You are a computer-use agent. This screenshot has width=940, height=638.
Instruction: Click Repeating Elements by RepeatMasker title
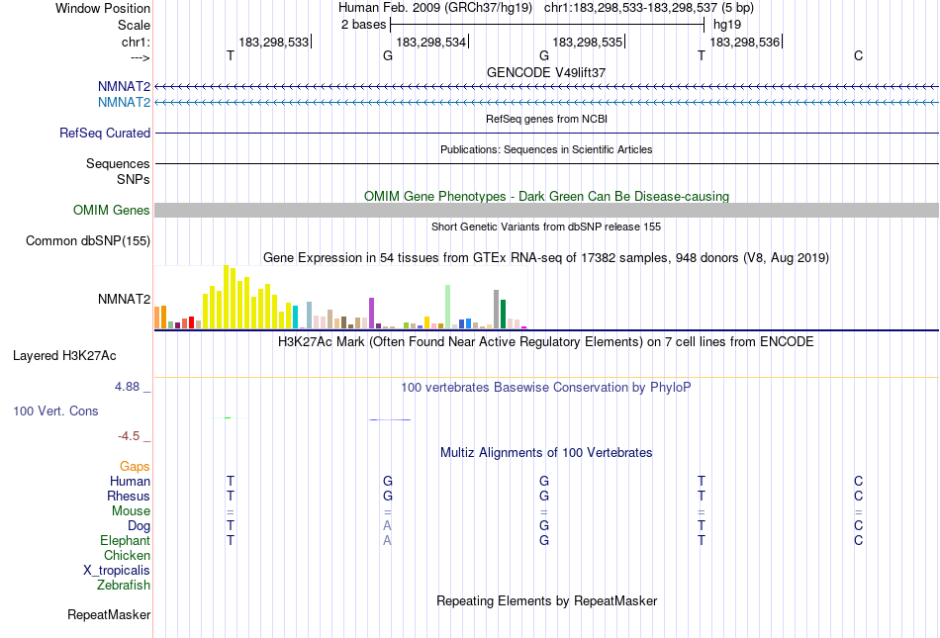(547, 600)
